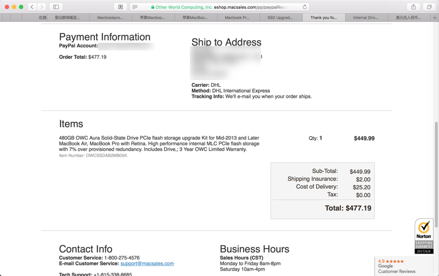Click the Business Hours heading
439x276 pixels.
[255, 249]
